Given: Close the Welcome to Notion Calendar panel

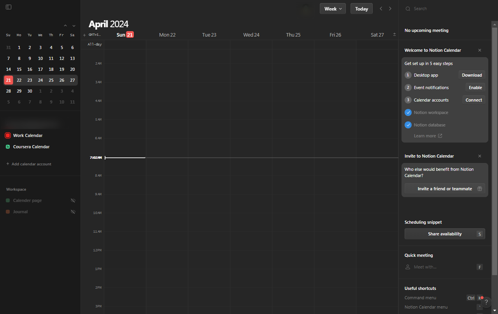Looking at the screenshot, I should 480,50.
